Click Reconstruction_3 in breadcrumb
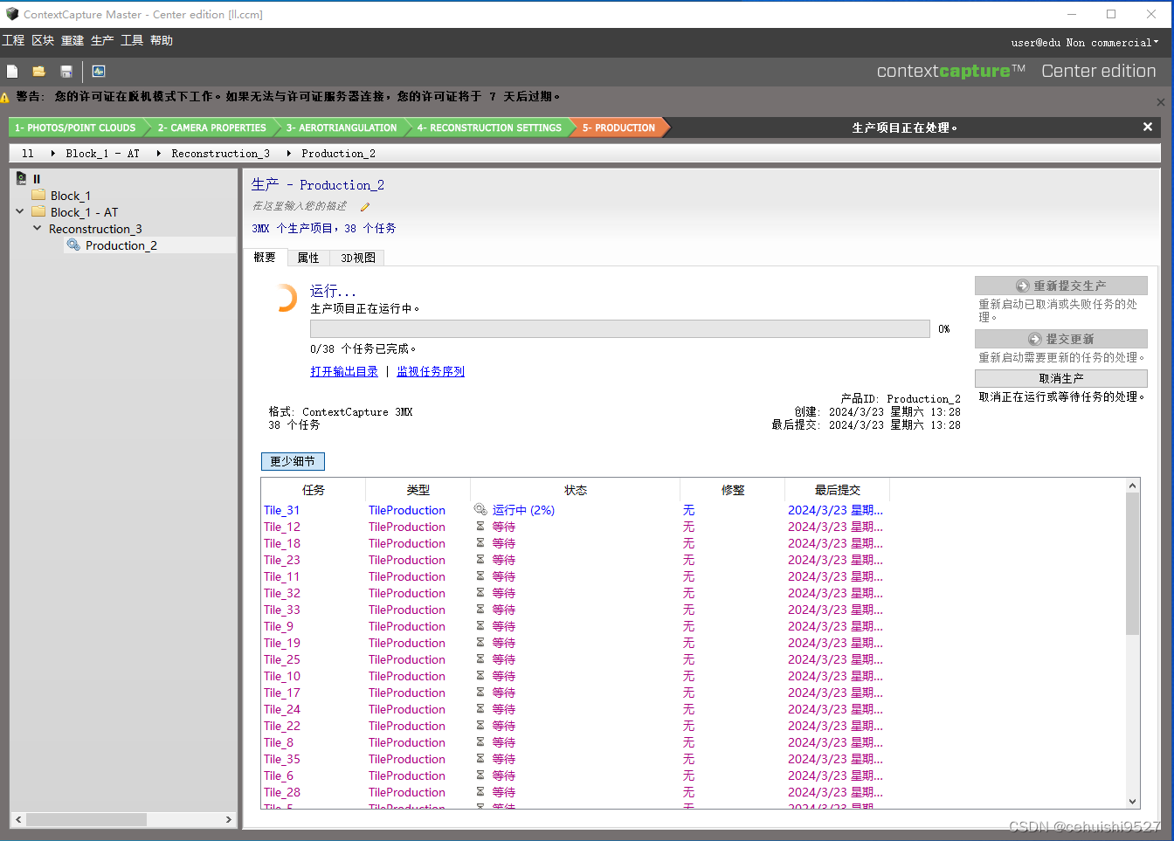Image resolution: width=1174 pixels, height=841 pixels. [220, 154]
